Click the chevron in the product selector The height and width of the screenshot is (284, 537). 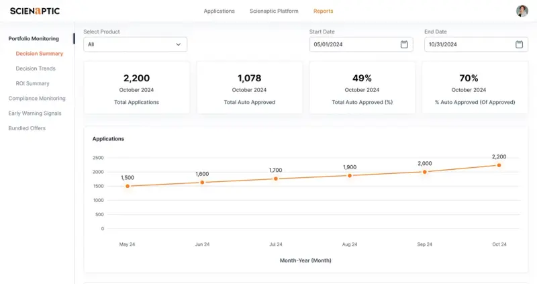179,44
